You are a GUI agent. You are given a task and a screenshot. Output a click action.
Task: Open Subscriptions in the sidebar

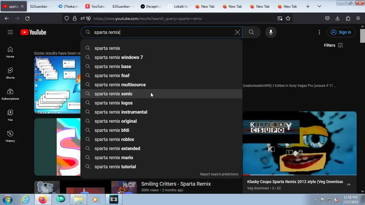(x=10, y=95)
